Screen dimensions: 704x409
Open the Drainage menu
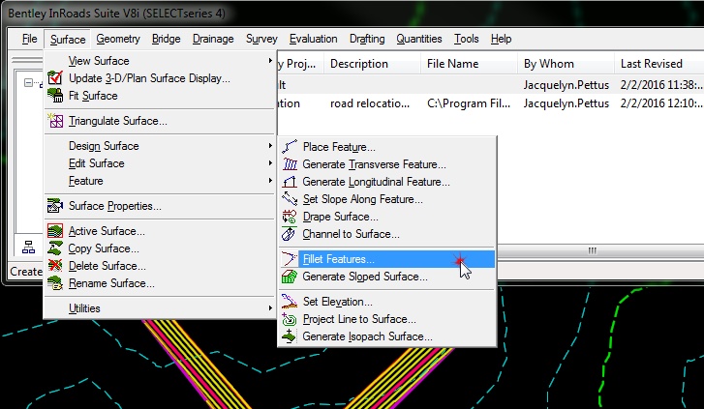213,39
